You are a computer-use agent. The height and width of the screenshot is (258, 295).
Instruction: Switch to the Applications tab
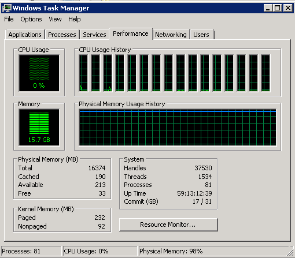click(x=25, y=35)
